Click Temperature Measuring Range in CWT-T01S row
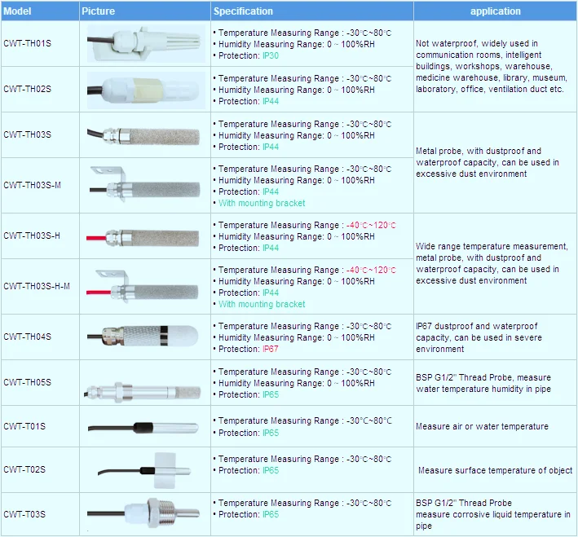Viewport: 578px width, 537px height. coord(305,421)
